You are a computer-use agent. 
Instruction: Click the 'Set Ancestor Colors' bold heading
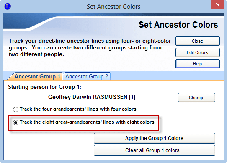point(178,25)
